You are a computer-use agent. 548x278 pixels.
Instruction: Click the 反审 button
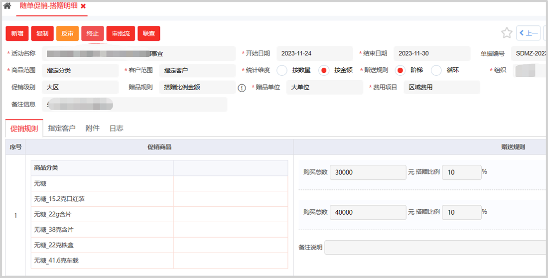click(67, 33)
